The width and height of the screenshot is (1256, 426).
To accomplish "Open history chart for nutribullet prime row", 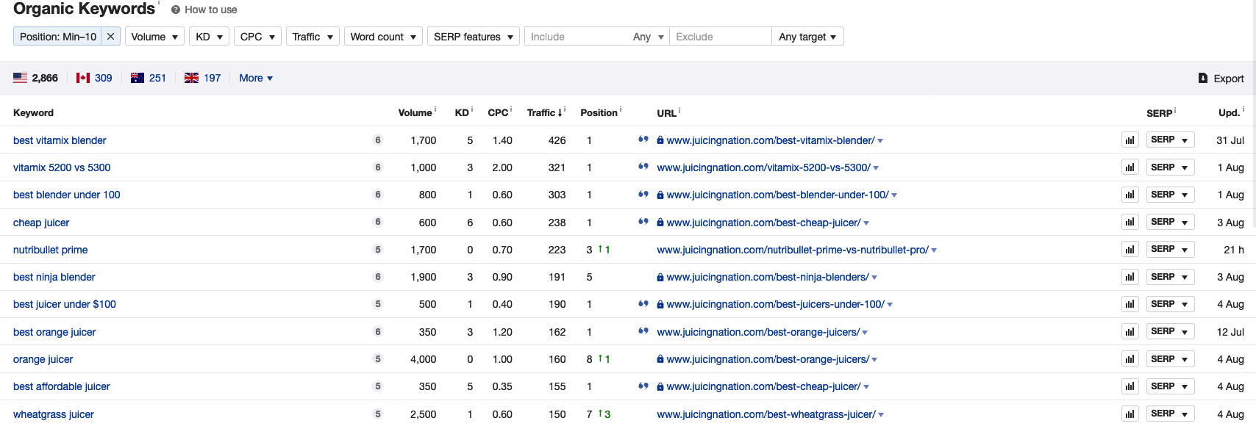I will 1130,250.
